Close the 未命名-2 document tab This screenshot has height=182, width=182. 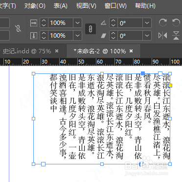pyautogui.click(x=131, y=51)
